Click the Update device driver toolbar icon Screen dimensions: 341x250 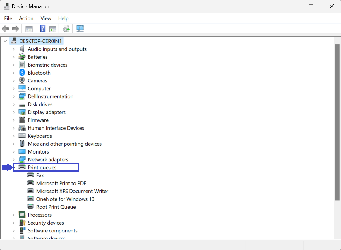(66, 29)
